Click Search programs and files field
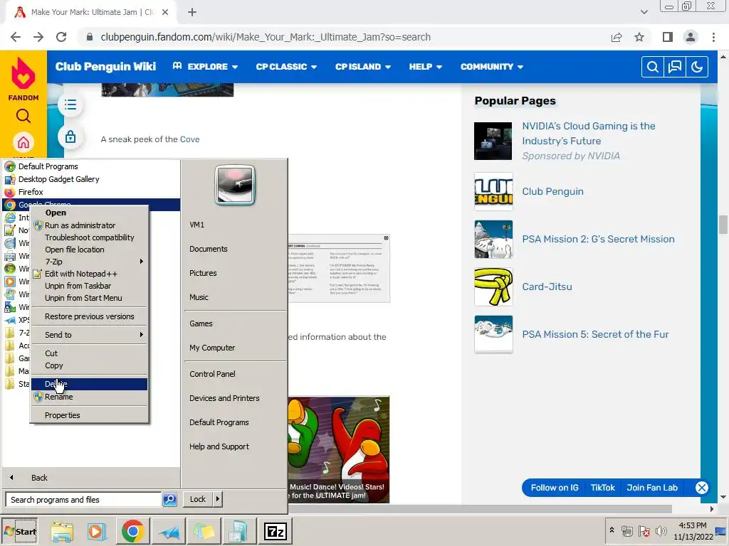The width and height of the screenshot is (729, 546). click(x=84, y=500)
